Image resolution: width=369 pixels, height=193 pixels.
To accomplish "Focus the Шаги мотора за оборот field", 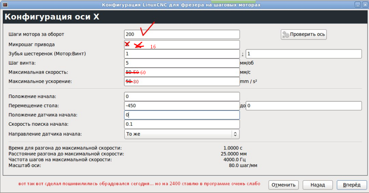I will pyautogui.click(x=182, y=34).
